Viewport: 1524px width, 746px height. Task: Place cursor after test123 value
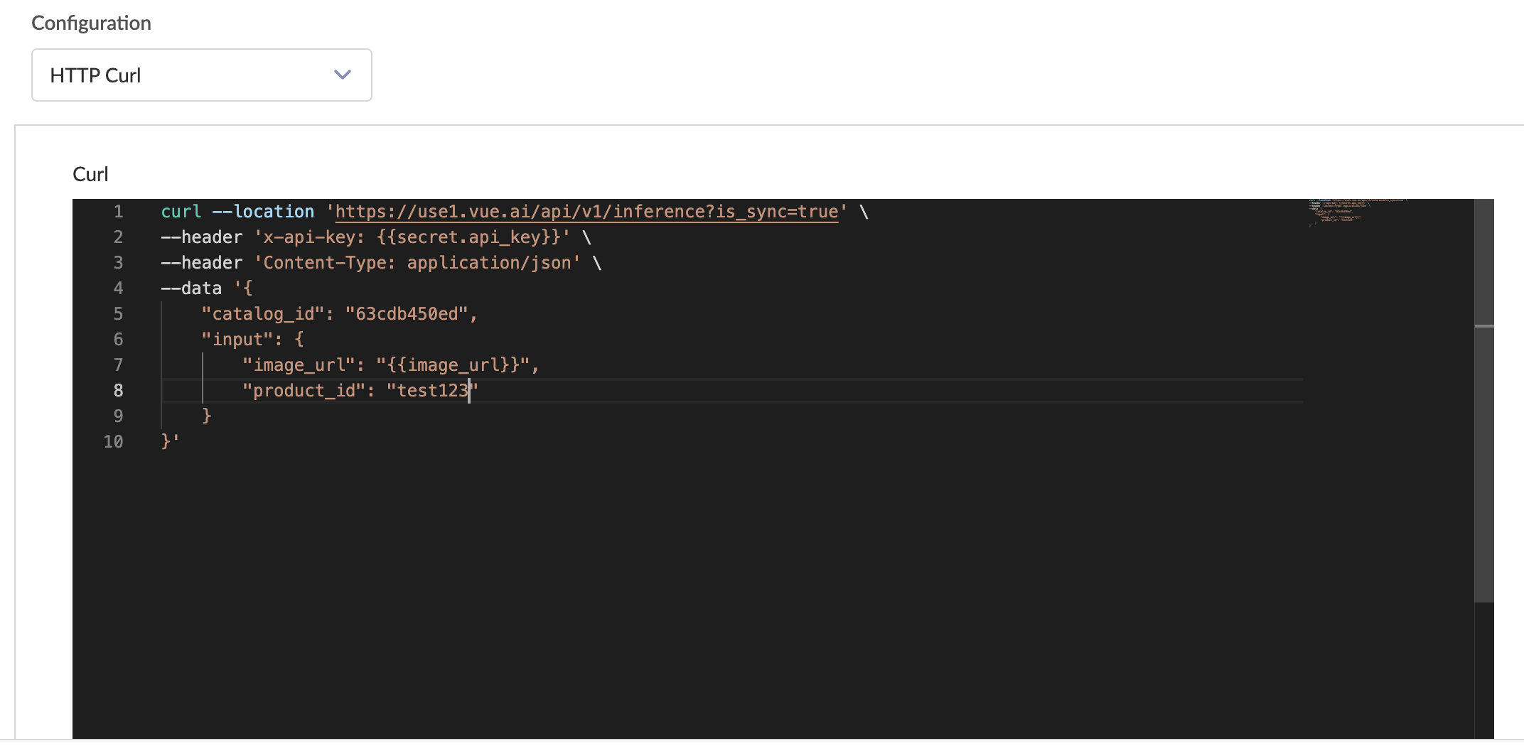pos(469,390)
